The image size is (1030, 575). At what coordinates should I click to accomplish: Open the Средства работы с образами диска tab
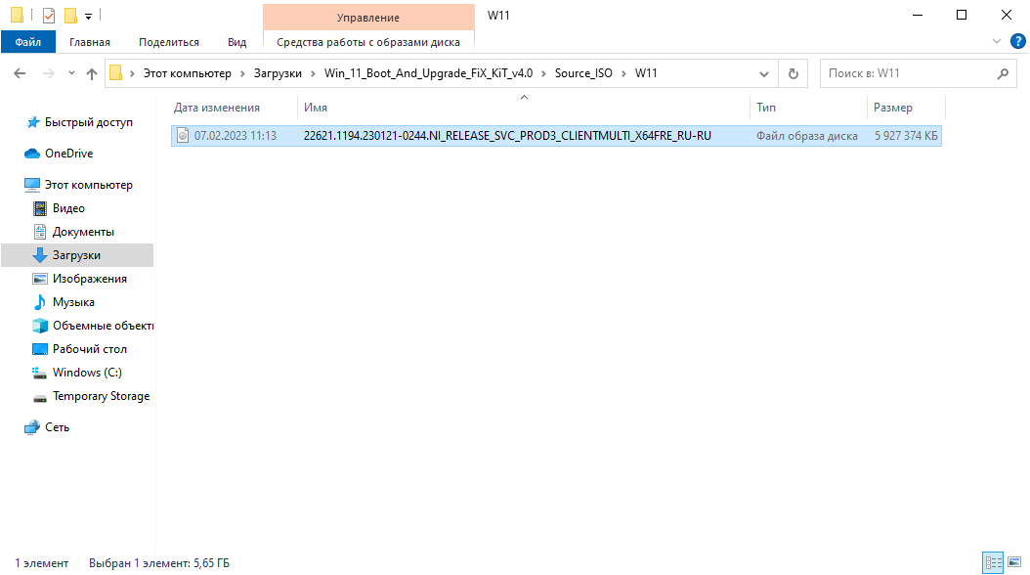tap(368, 42)
